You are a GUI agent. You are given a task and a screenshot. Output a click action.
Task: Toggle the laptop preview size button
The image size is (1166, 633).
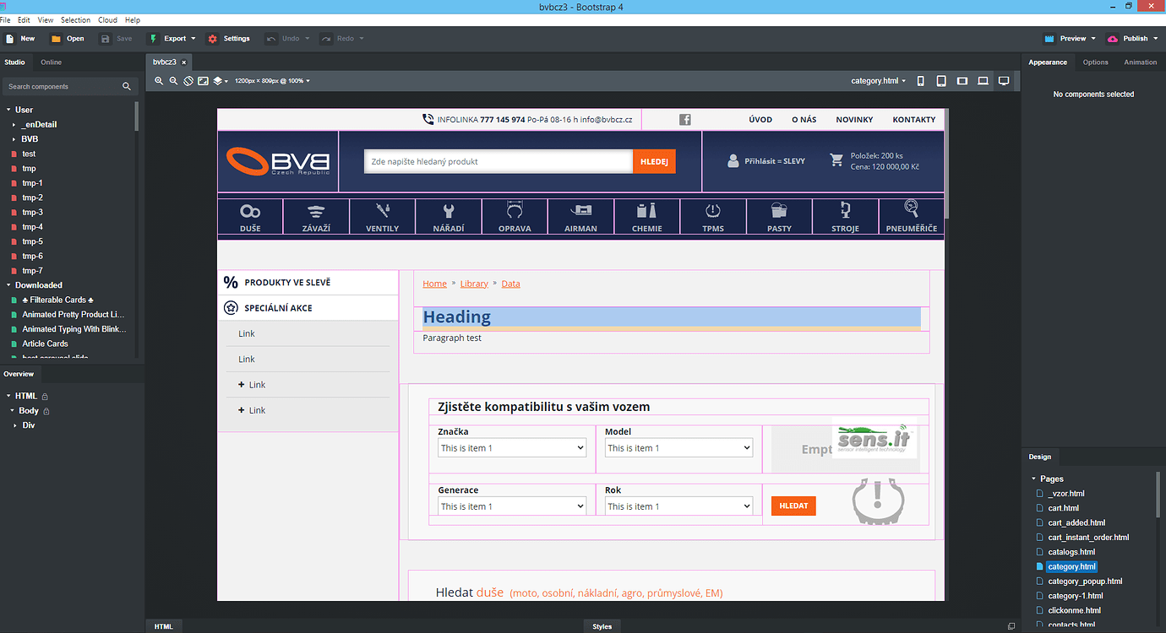tap(983, 81)
